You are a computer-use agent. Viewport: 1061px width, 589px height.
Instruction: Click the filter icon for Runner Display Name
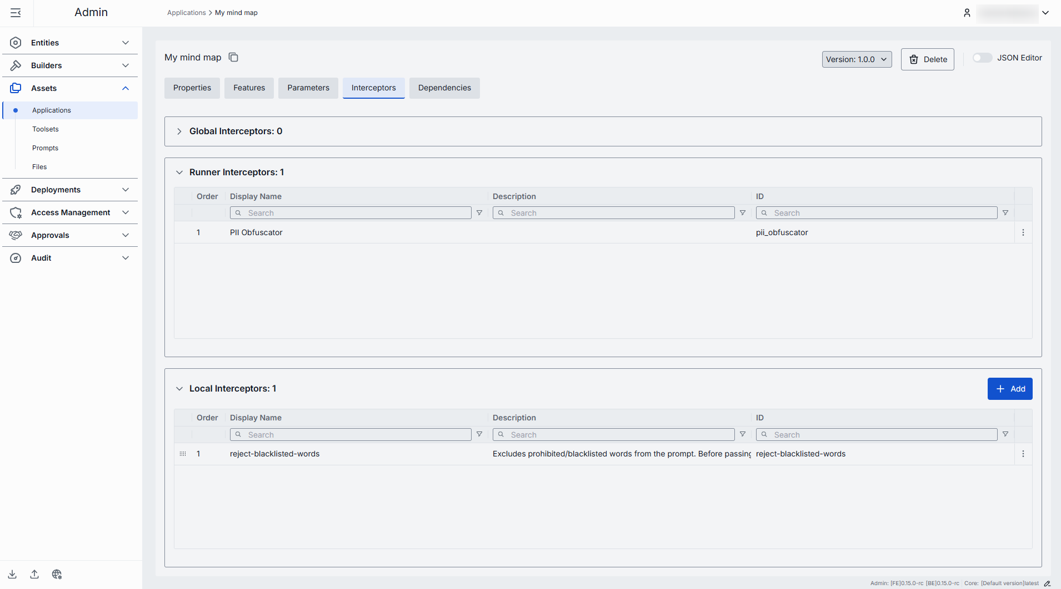click(x=479, y=213)
